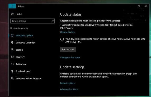151x97 pixels.
Task: Click the 'A restart is required' message
Action: pyautogui.click(x=90, y=21)
